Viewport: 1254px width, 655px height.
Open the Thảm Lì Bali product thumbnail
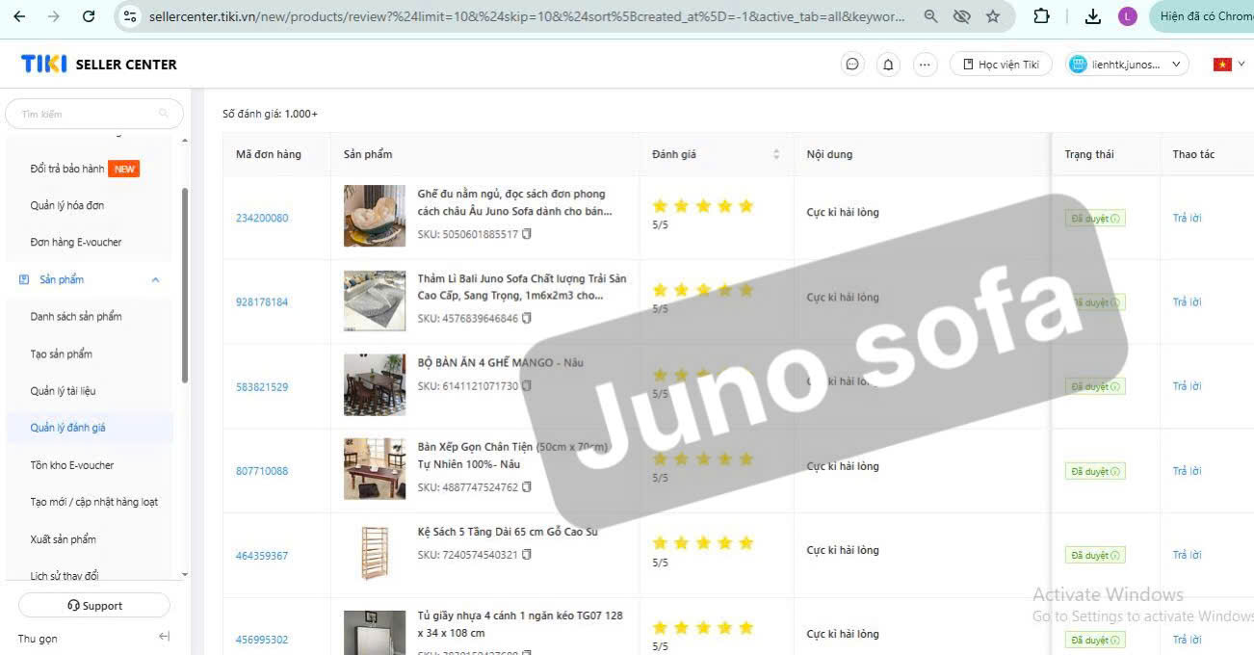[x=375, y=301]
